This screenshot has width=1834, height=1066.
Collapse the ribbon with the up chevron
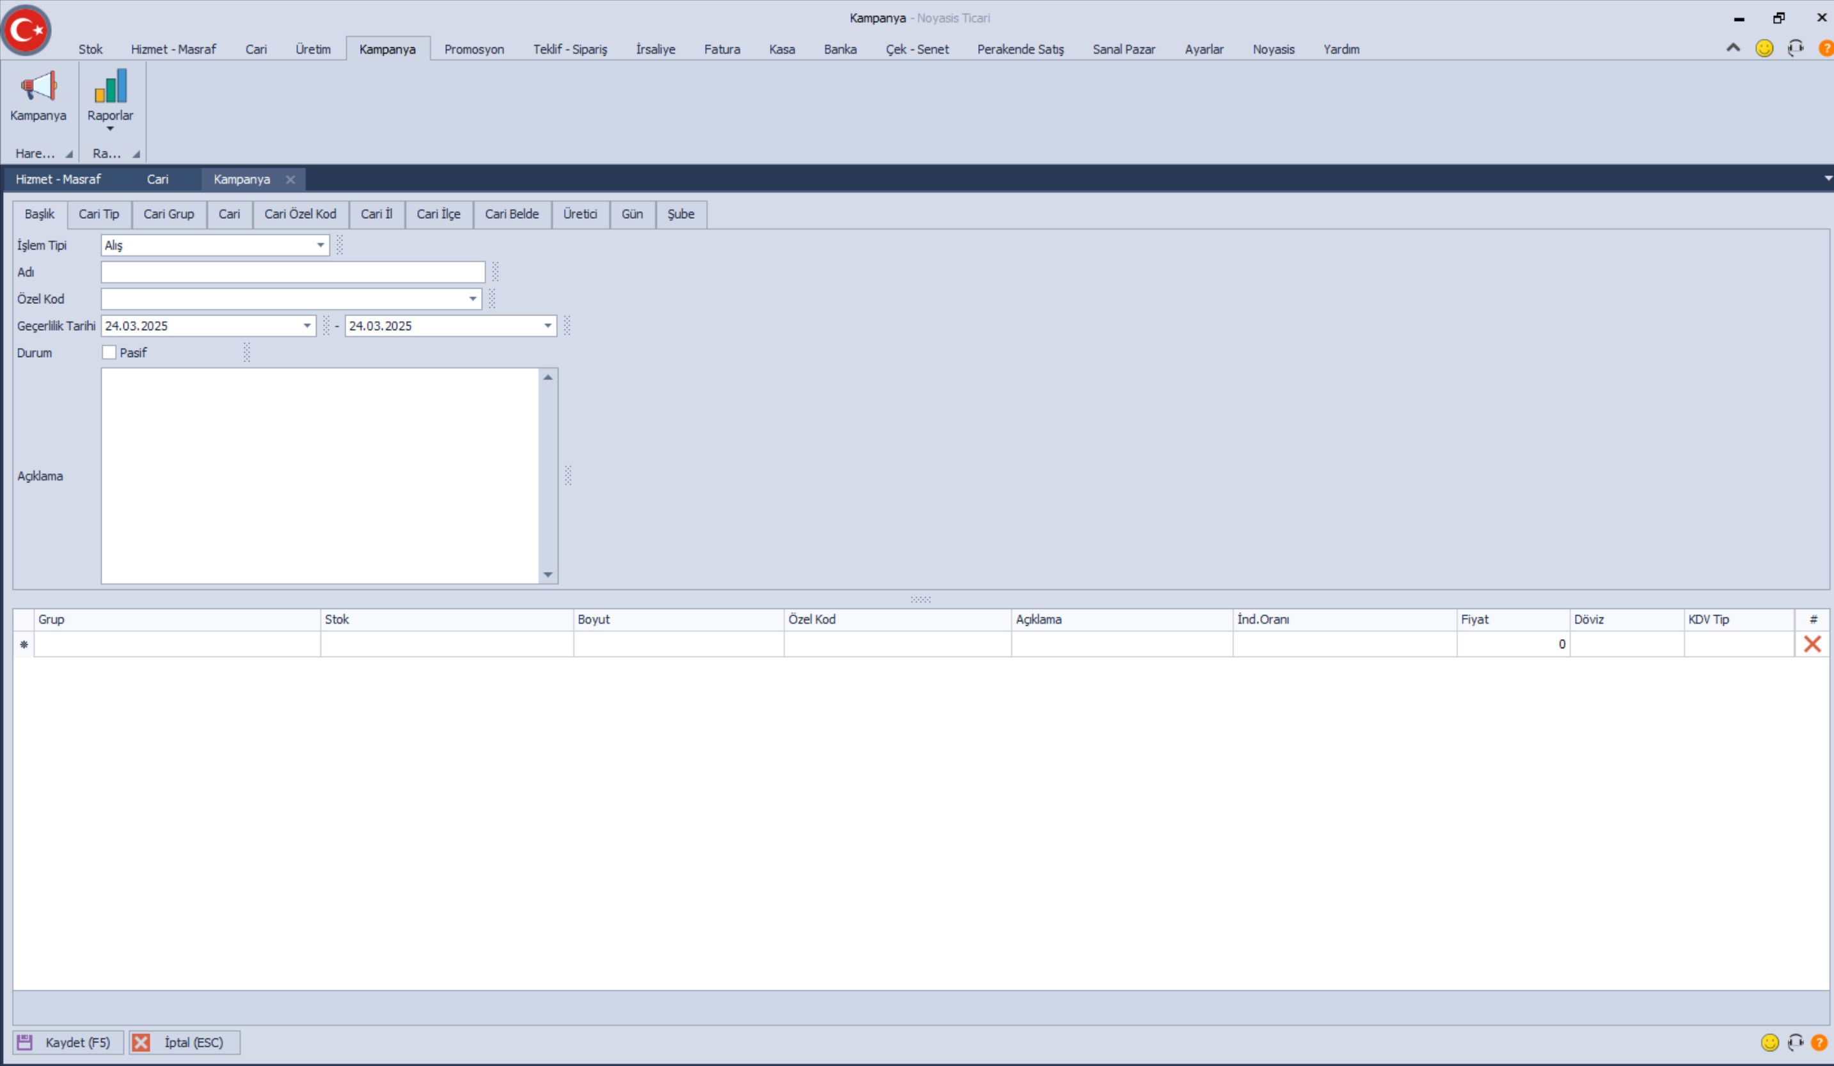point(1734,48)
